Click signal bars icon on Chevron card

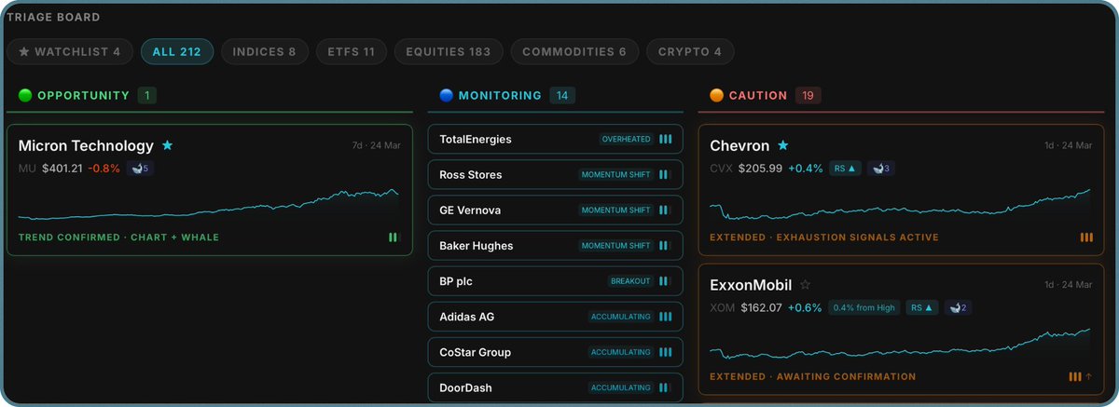pos(1086,237)
